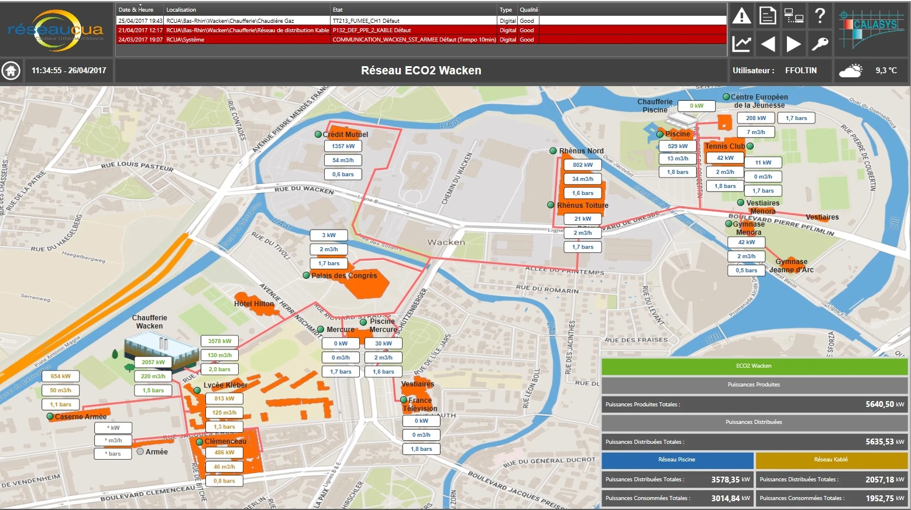Return to the home page using the house icon
This screenshot has height=510, width=911.
pyautogui.click(x=10, y=70)
